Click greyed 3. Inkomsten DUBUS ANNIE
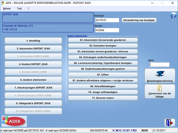This screenshot has height=133, width=178. pos(33,56)
